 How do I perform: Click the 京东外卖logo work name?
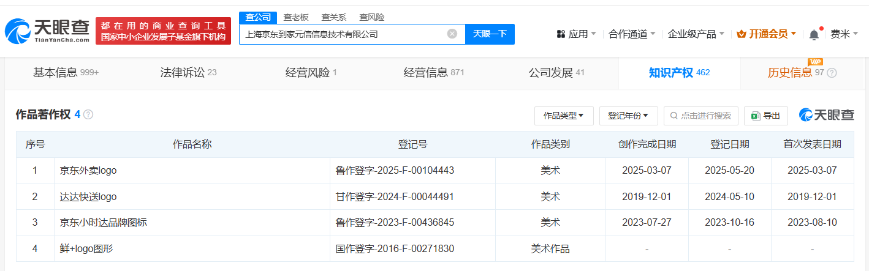click(88, 171)
